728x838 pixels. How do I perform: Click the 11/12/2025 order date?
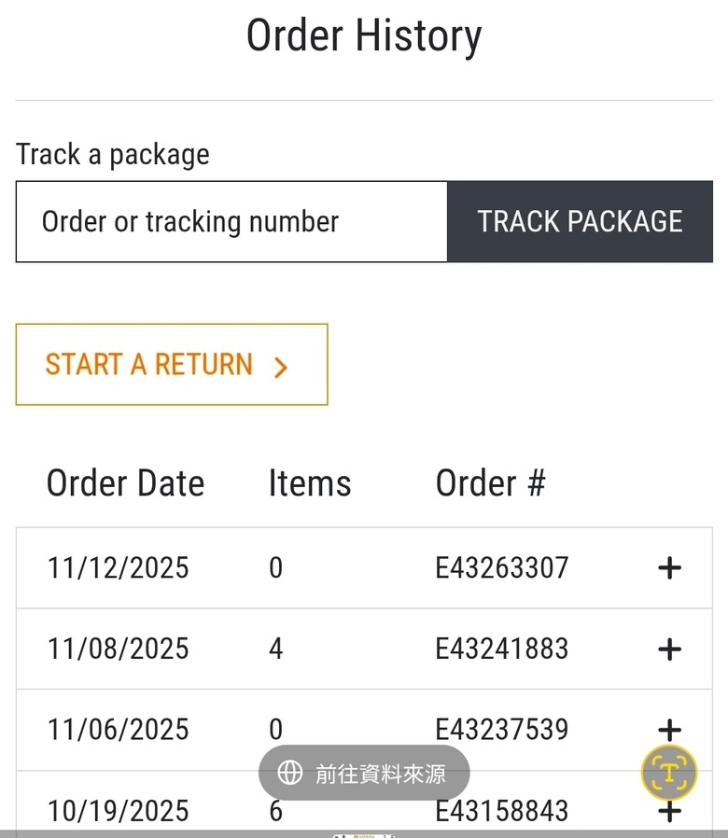coord(118,567)
